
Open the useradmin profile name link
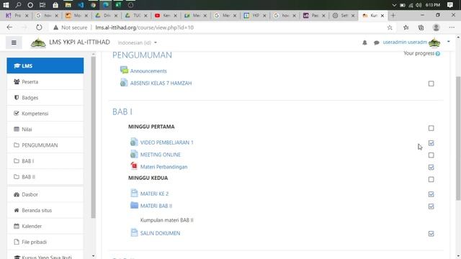click(405, 42)
